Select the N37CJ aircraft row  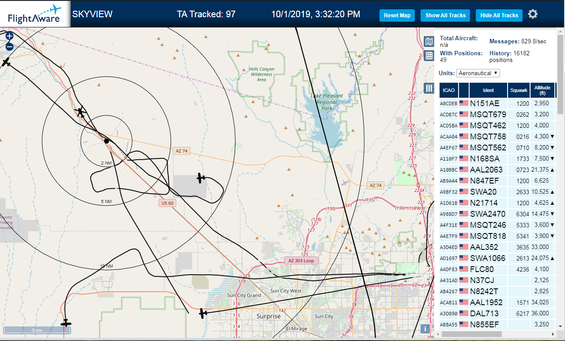[x=497, y=280]
